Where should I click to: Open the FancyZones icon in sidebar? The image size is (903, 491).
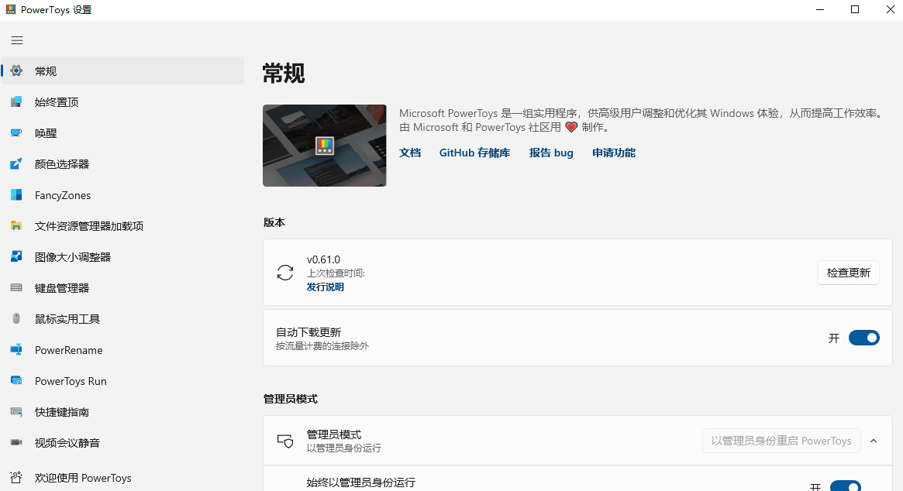(16, 195)
